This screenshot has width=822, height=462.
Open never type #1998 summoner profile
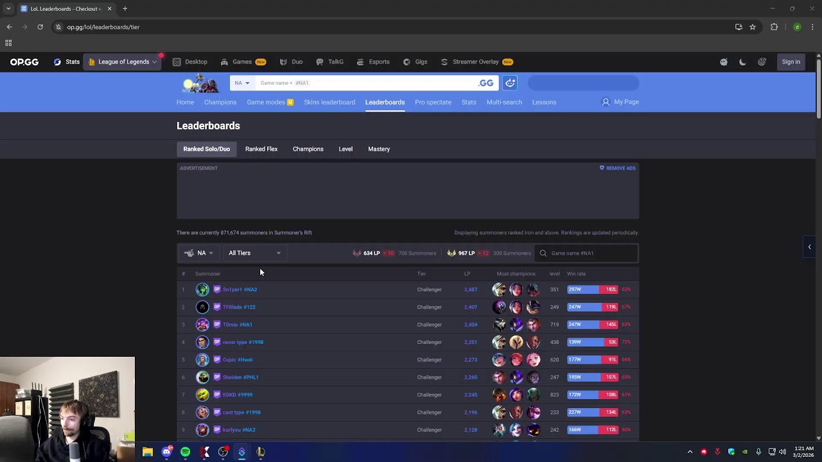point(243,342)
